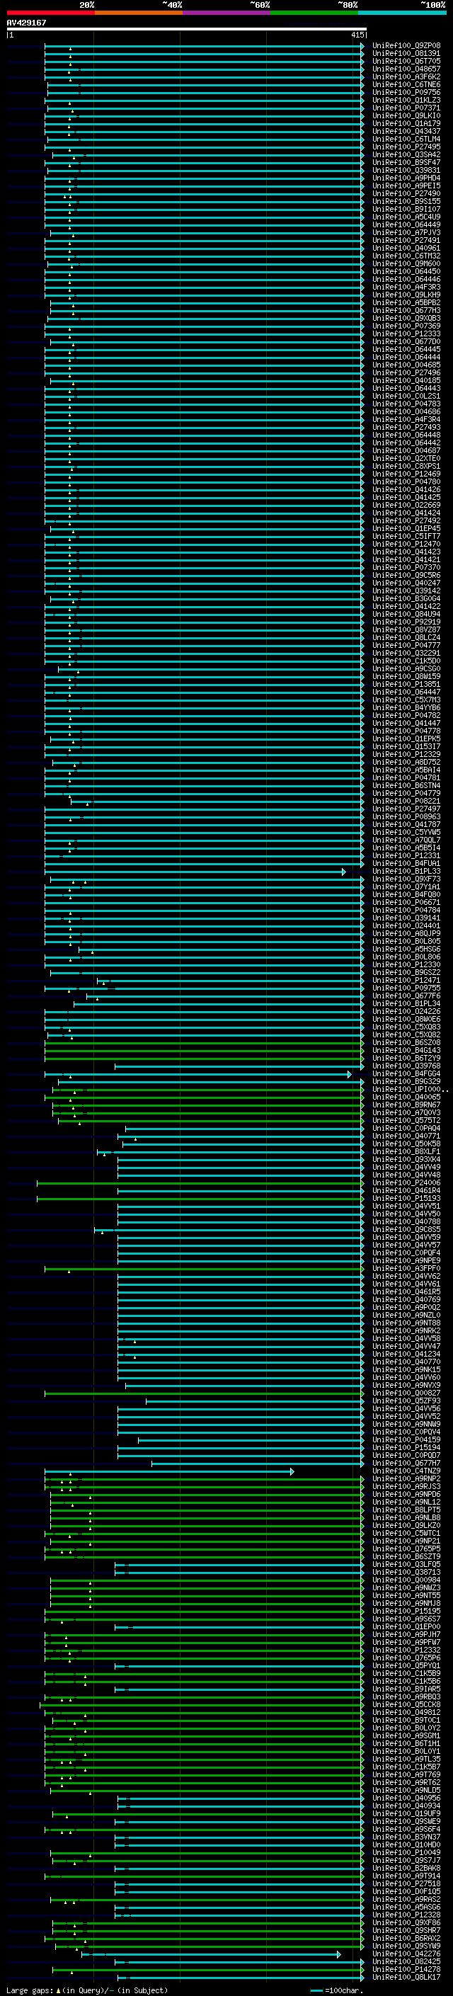Click the UniRef100_Q3SA42 entry
The width and height of the screenshot is (453, 1996).
coord(406,155)
